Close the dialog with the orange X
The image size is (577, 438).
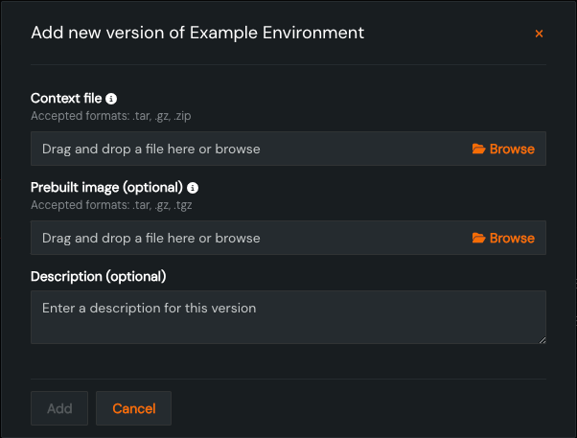pyautogui.click(x=539, y=34)
